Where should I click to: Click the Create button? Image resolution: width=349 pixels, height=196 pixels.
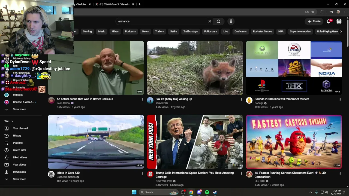click(314, 21)
